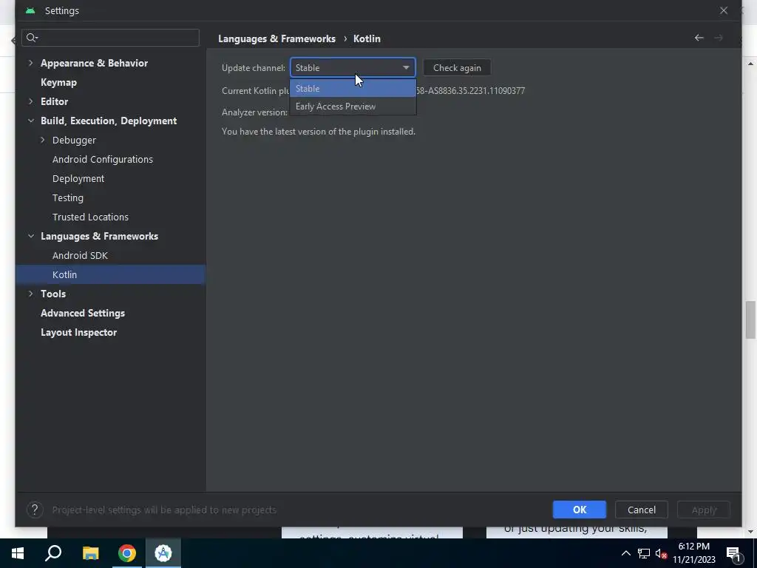Click the Android Studio taskbar icon
757x568 pixels.
163,553
